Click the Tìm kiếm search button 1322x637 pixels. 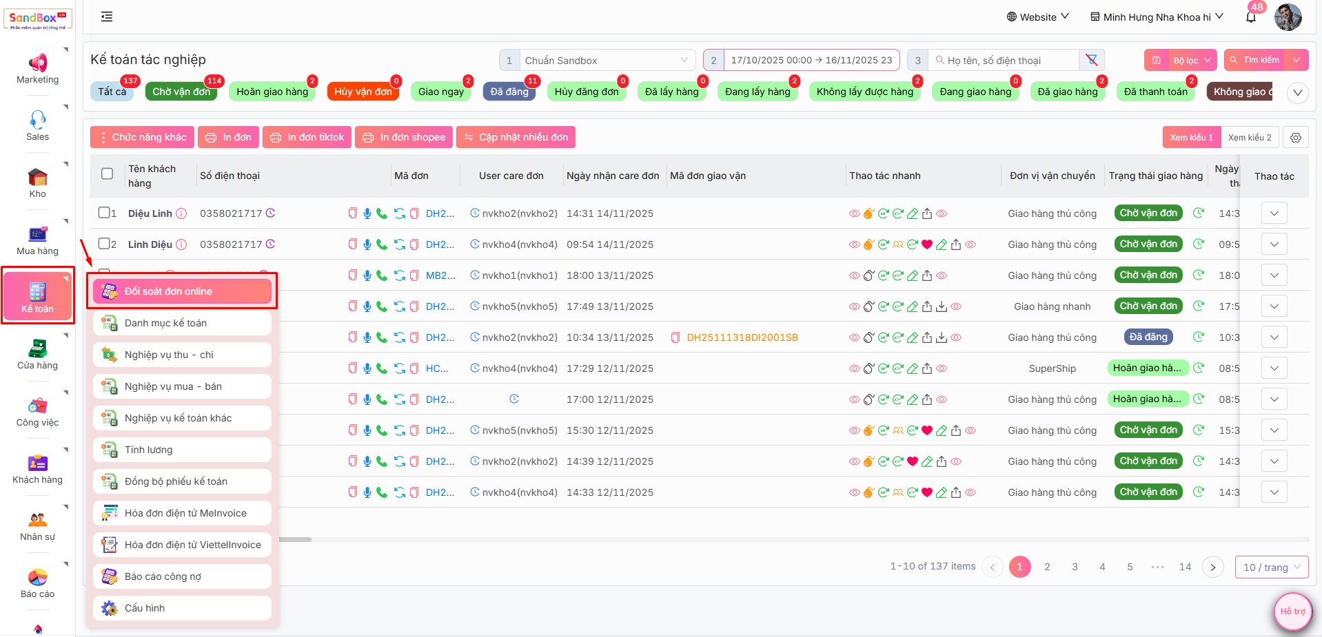(1254, 60)
